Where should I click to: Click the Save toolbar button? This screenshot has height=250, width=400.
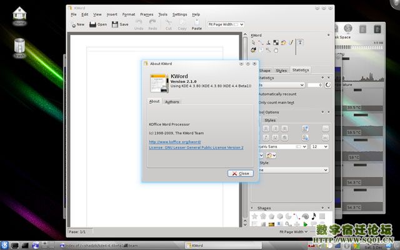(x=120, y=24)
